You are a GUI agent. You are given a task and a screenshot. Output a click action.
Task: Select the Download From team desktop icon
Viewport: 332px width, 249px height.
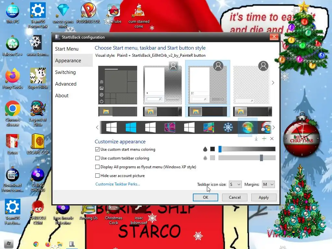[x=13, y=179]
